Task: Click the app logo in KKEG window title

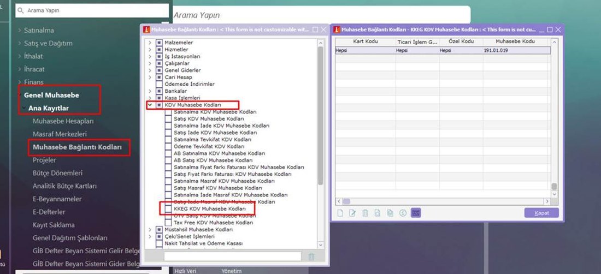Action: 337,29
